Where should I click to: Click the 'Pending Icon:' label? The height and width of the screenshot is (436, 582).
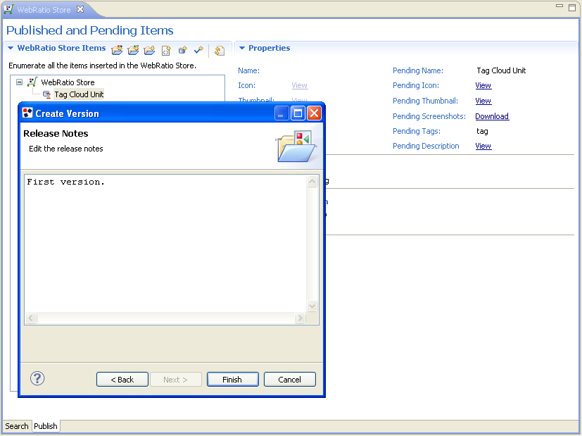point(416,85)
